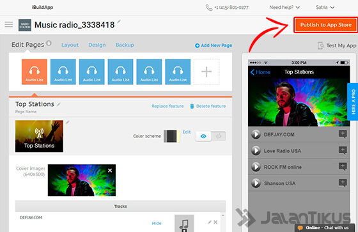Click Replace feature link
The width and height of the screenshot is (358, 232).
click(167, 106)
